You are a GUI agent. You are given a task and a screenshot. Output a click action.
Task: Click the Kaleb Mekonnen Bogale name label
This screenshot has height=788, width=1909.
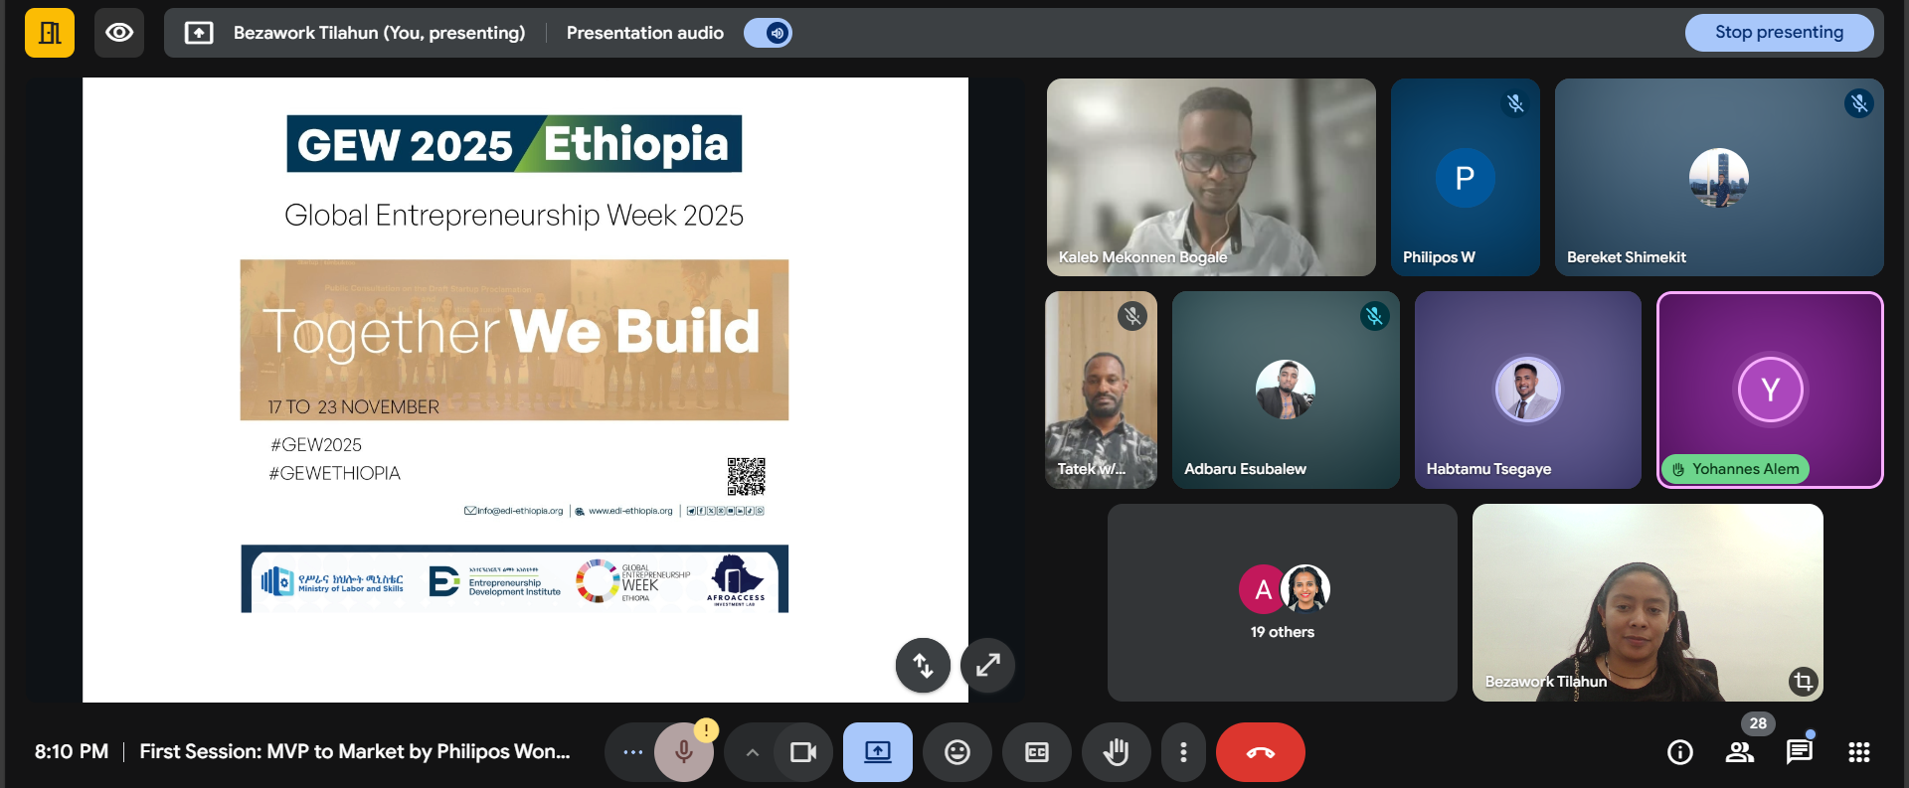tap(1142, 257)
